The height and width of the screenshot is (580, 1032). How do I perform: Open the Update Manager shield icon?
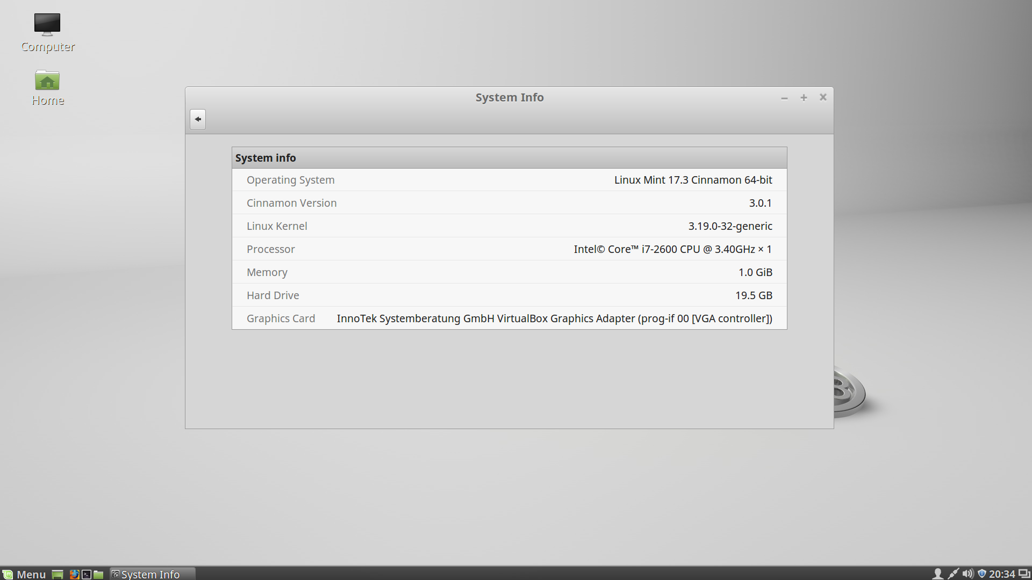[982, 574]
